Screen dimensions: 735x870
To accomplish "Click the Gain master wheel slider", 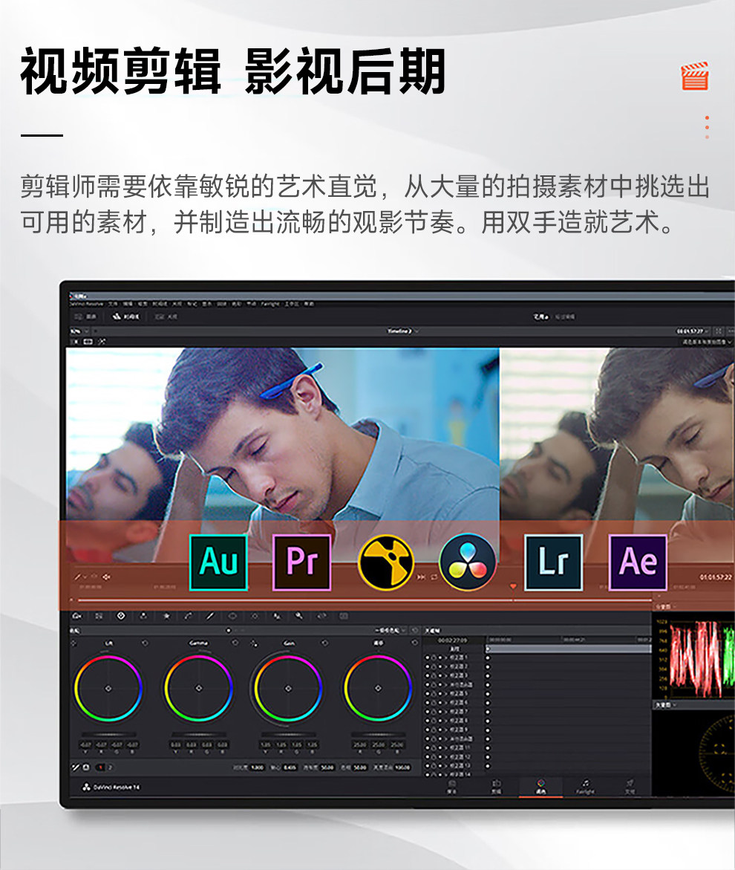I will (288, 734).
